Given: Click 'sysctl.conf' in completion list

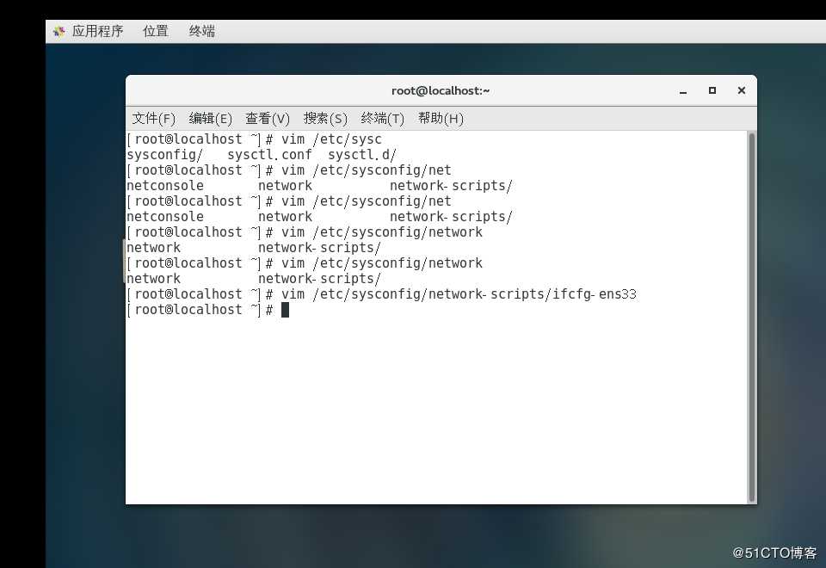Looking at the screenshot, I should 269,155.
